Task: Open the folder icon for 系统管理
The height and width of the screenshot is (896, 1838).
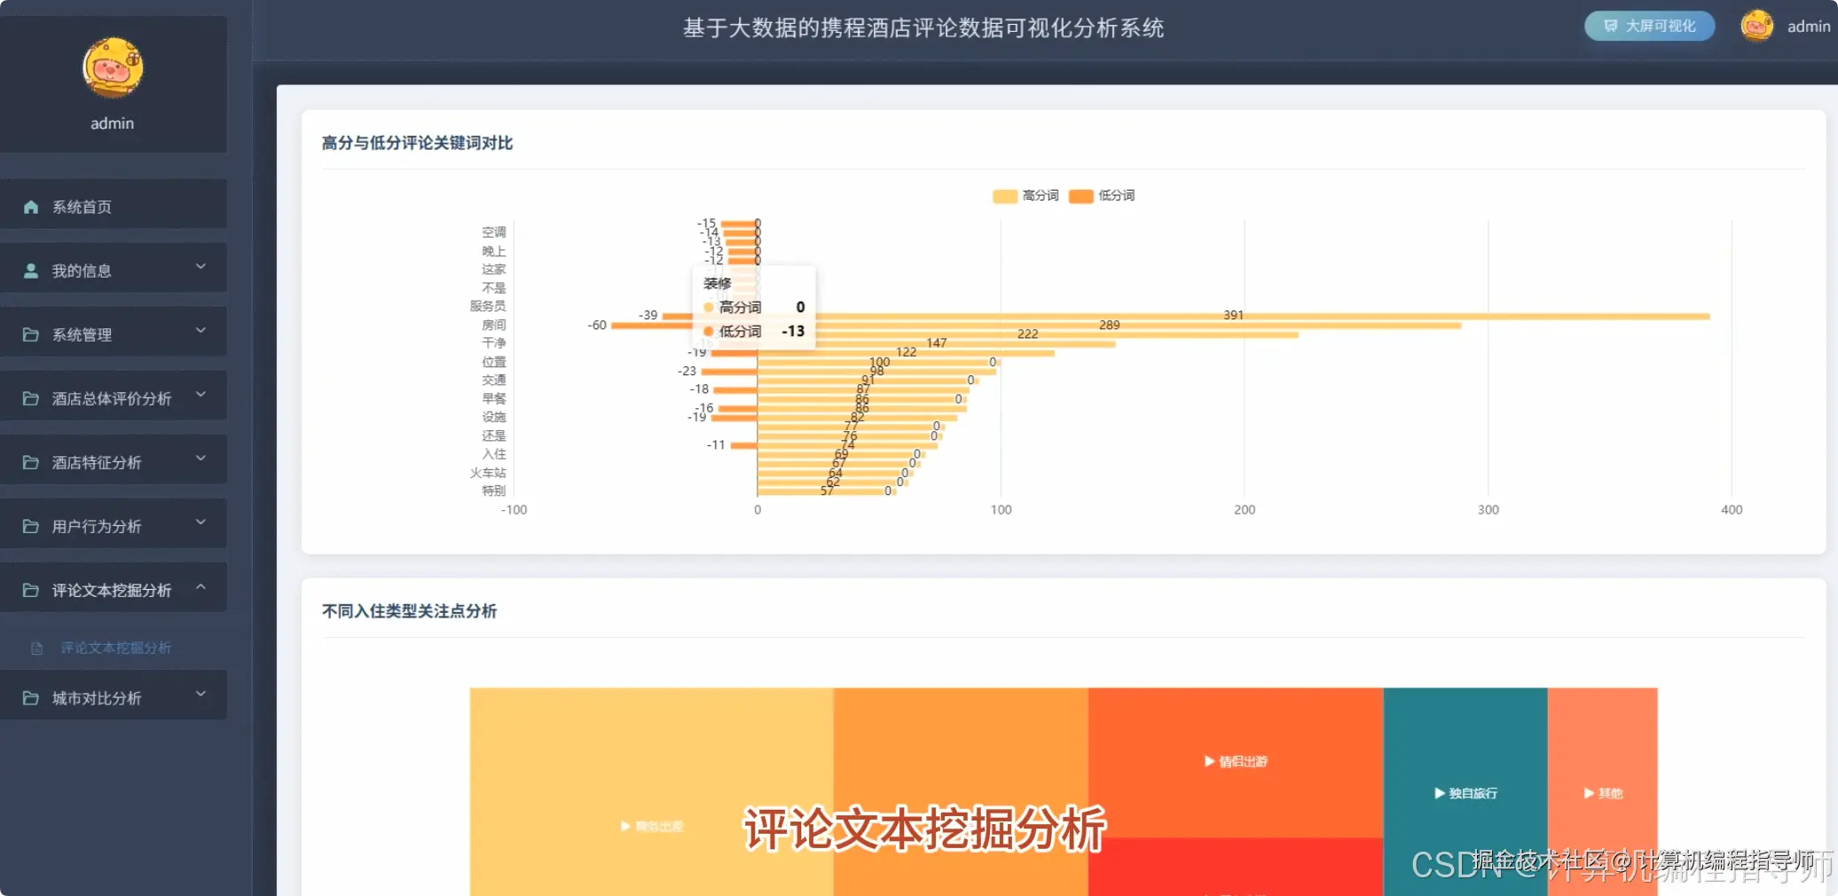Action: coord(31,334)
